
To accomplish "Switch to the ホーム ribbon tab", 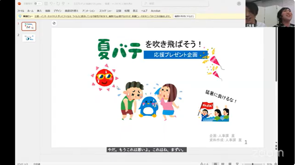I will point(30,11).
